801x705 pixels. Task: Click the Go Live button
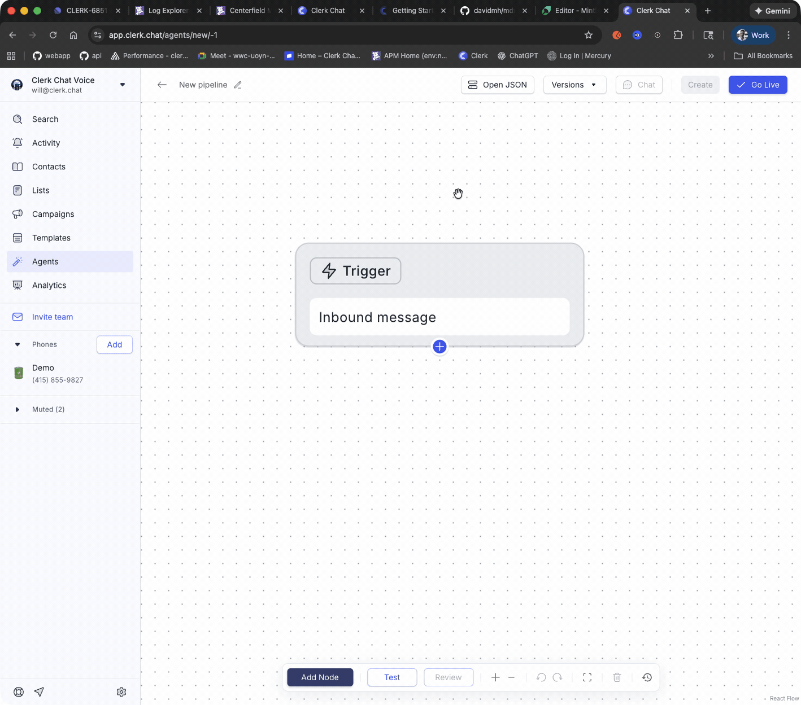758,85
